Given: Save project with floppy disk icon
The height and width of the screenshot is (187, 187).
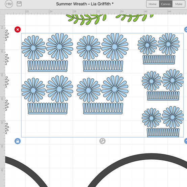Looking at the screenshot, I should 19,4.
